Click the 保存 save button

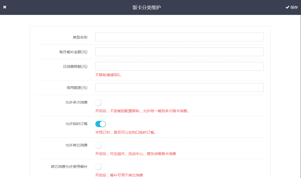coord(292,7)
